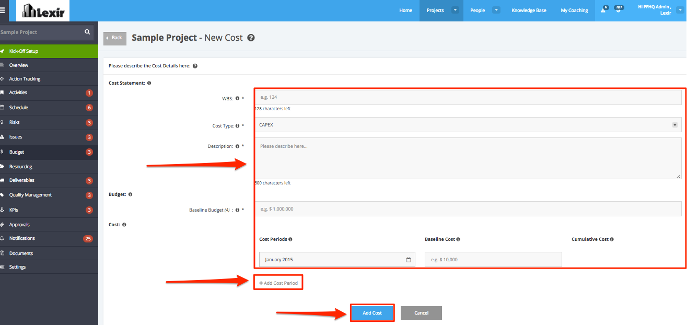
Task: Click info icon beside Cost Type
Action: pos(237,126)
